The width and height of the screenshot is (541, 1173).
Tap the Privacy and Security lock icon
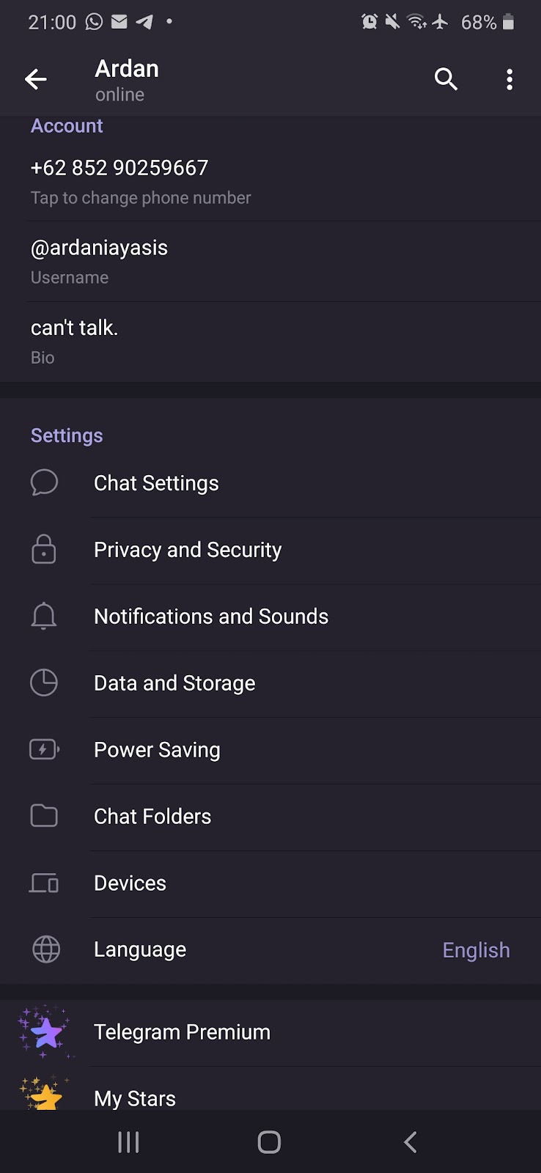pos(44,549)
